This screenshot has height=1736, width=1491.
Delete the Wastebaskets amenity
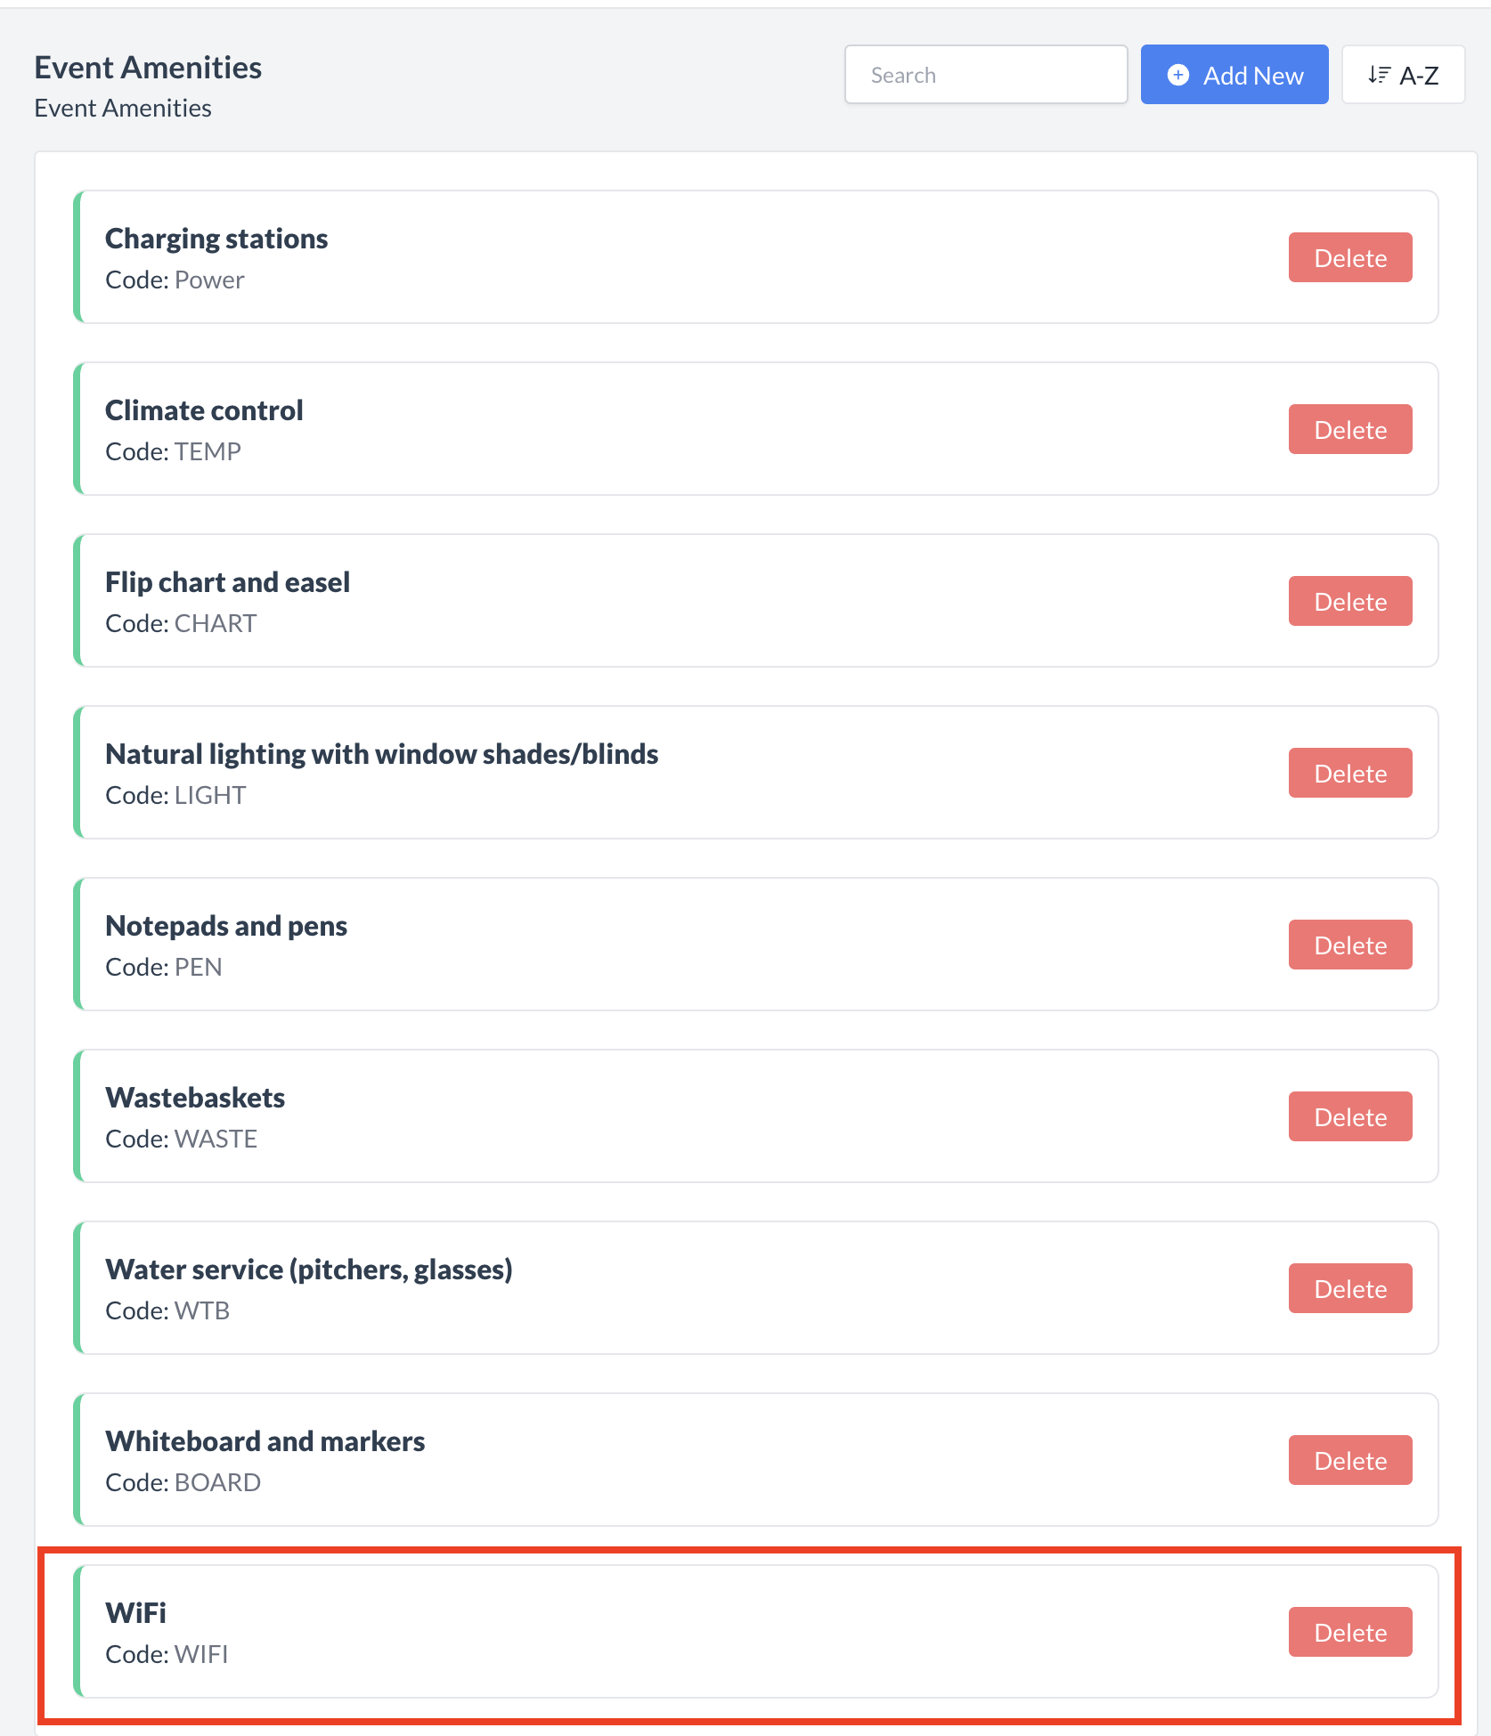[x=1349, y=1117]
